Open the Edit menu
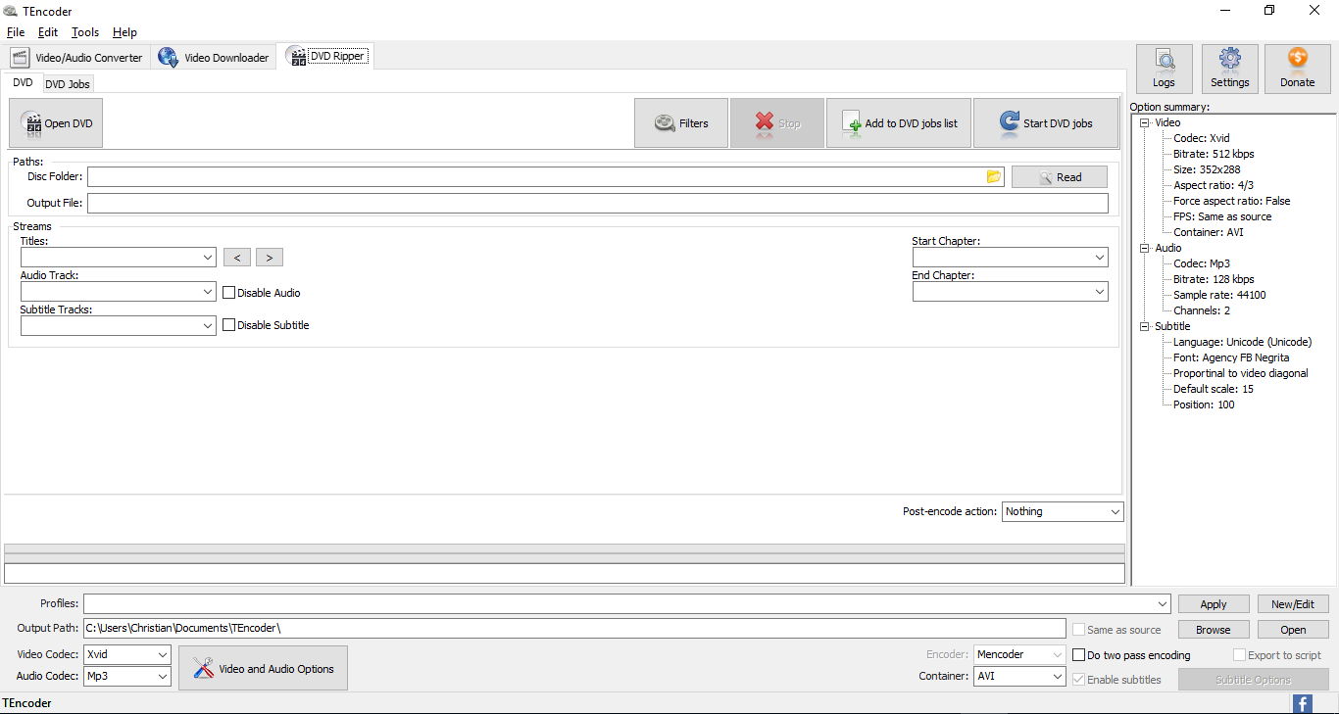 pos(48,32)
